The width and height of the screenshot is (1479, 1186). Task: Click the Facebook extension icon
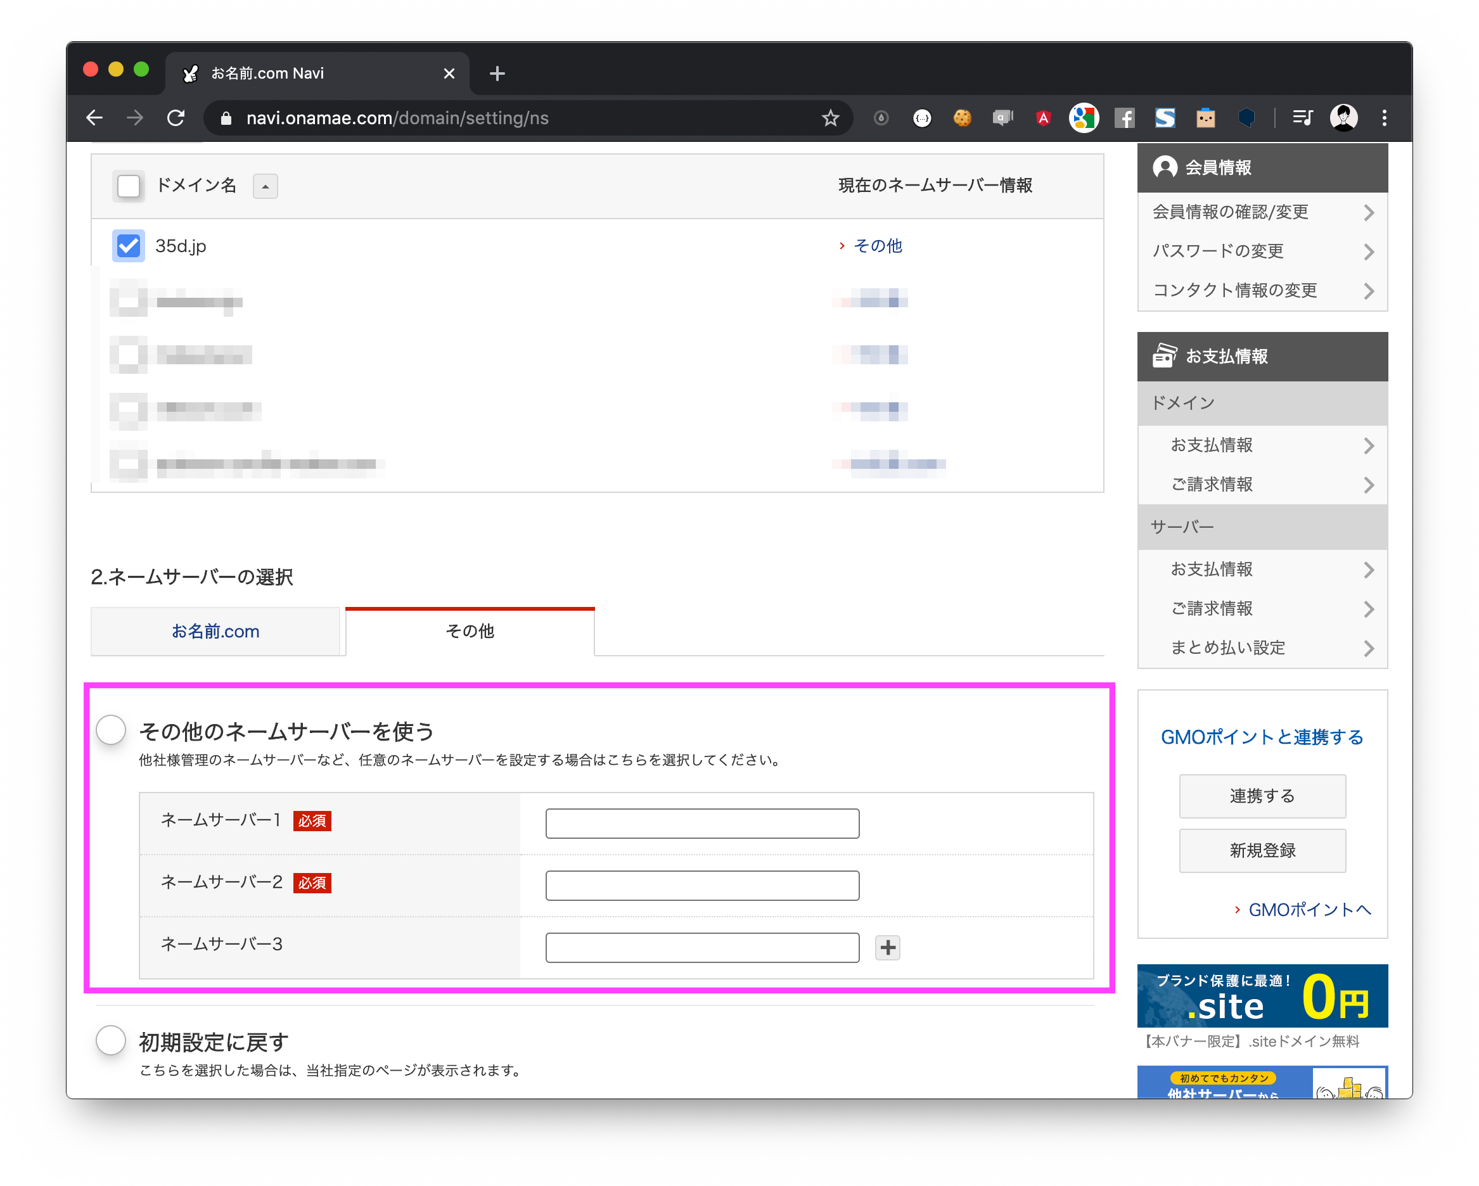pos(1124,118)
